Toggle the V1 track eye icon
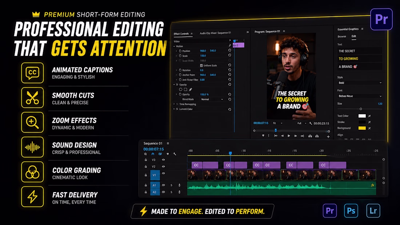 (x=163, y=173)
